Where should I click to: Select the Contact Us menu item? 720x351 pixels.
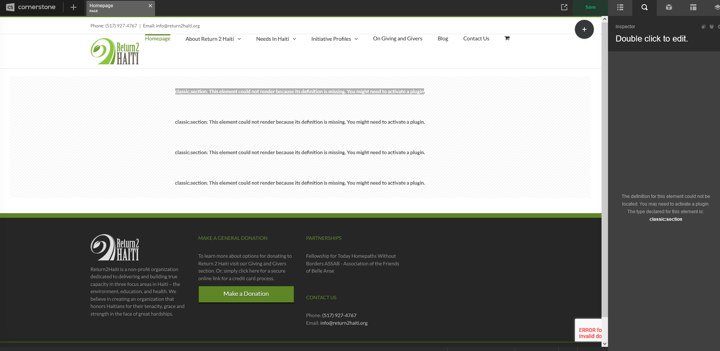click(476, 38)
